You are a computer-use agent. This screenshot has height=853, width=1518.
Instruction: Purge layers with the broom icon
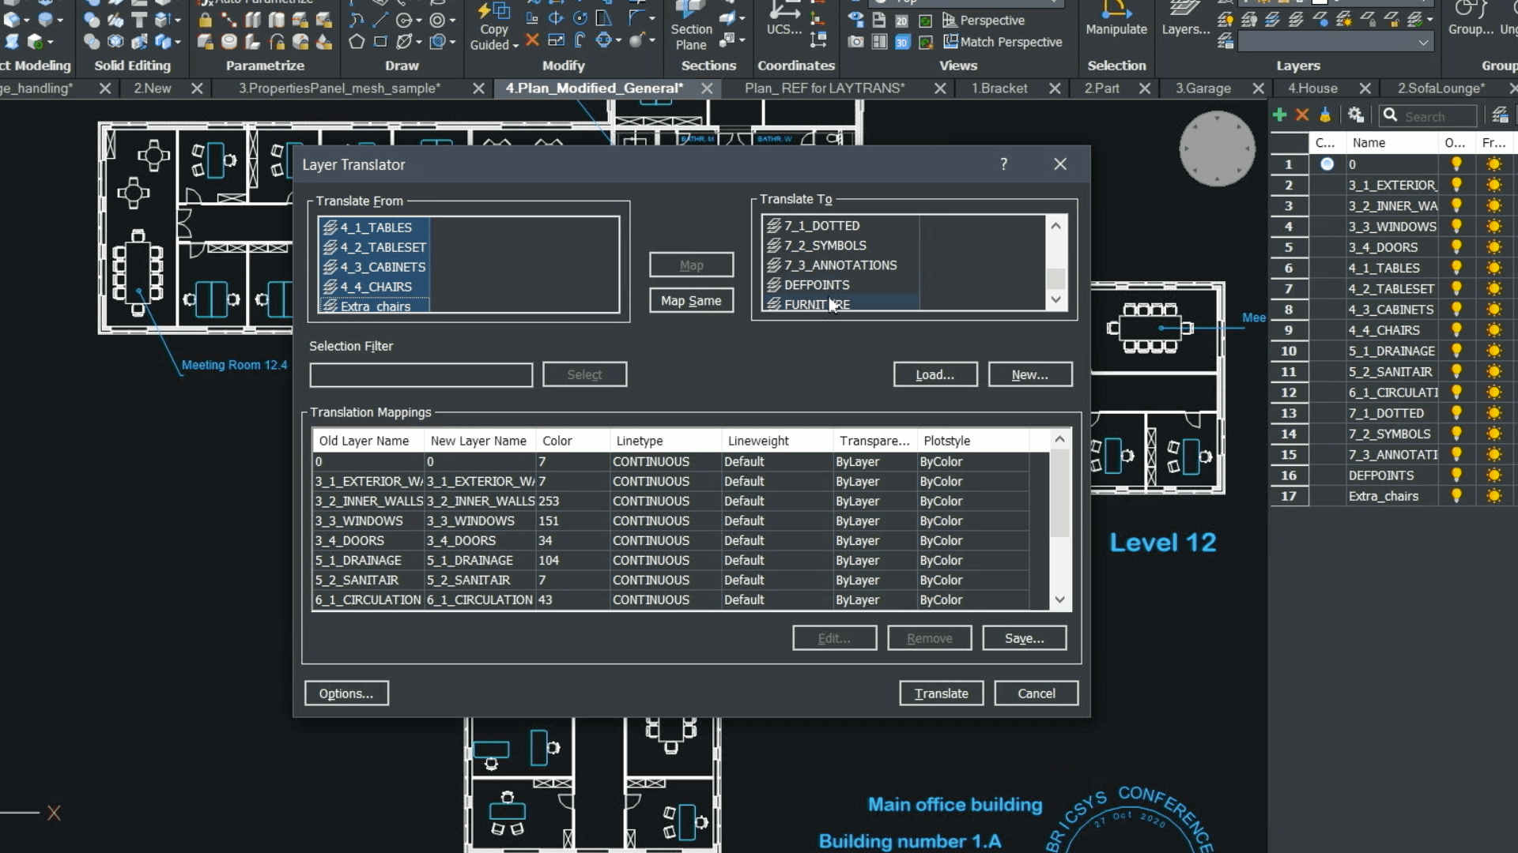[x=1326, y=115]
